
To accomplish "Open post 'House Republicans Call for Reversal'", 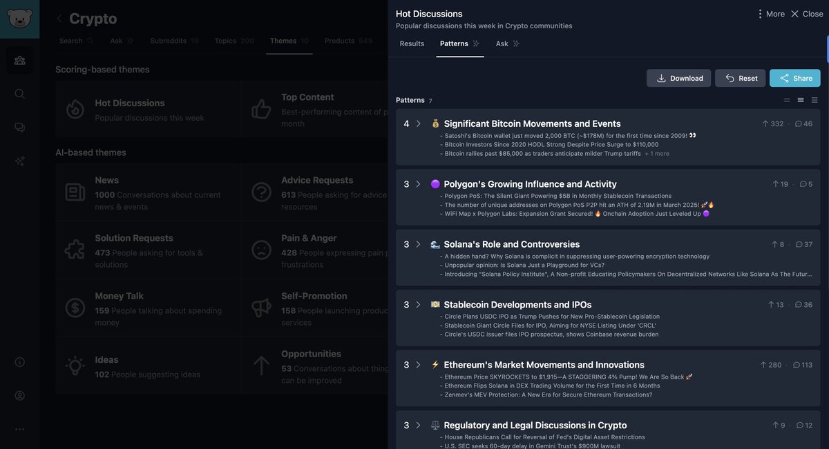I will pyautogui.click(x=544, y=437).
